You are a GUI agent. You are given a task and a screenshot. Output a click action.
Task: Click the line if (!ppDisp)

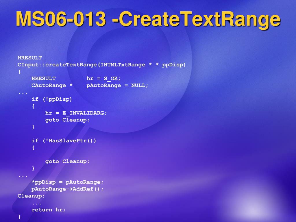[52, 99]
